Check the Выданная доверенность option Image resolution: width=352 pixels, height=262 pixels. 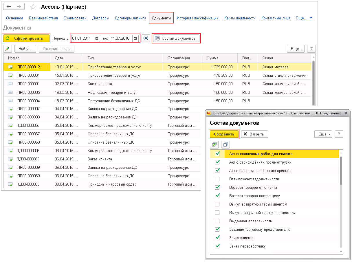(x=217, y=221)
